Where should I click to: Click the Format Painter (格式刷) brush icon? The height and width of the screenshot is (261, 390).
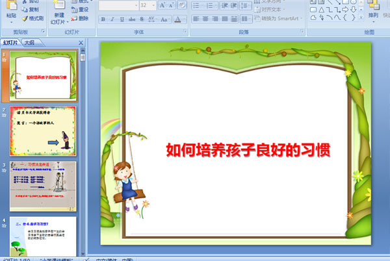pyautogui.click(x=25, y=18)
